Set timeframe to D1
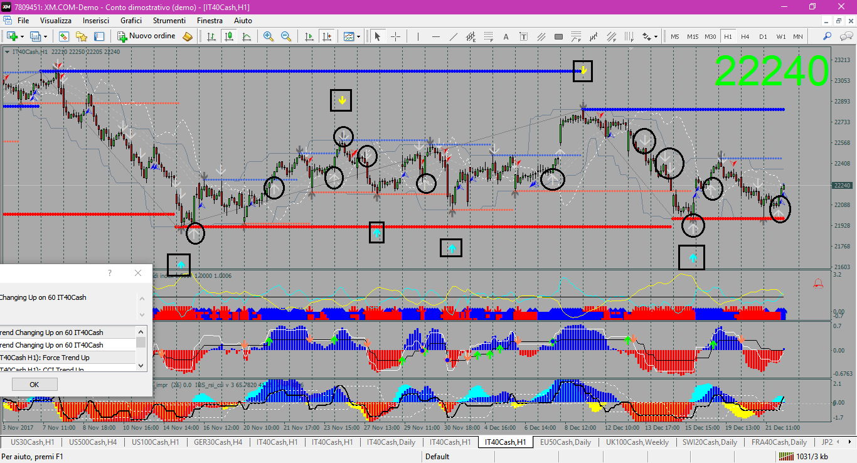The width and height of the screenshot is (857, 463). (763, 36)
